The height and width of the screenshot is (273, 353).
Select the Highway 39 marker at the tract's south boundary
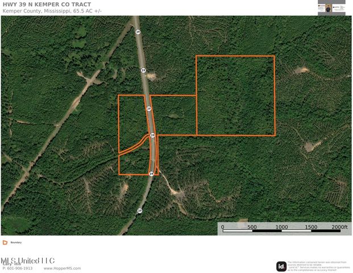pos(151,173)
